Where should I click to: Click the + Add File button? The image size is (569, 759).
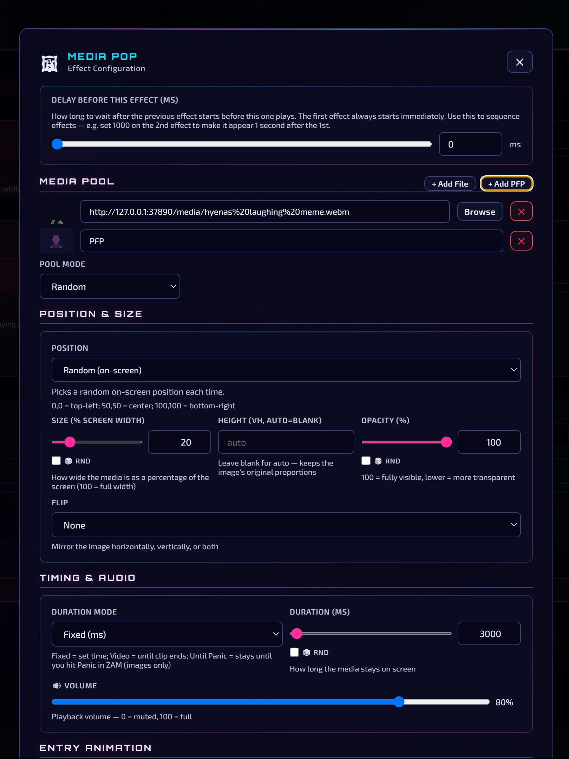pos(450,184)
